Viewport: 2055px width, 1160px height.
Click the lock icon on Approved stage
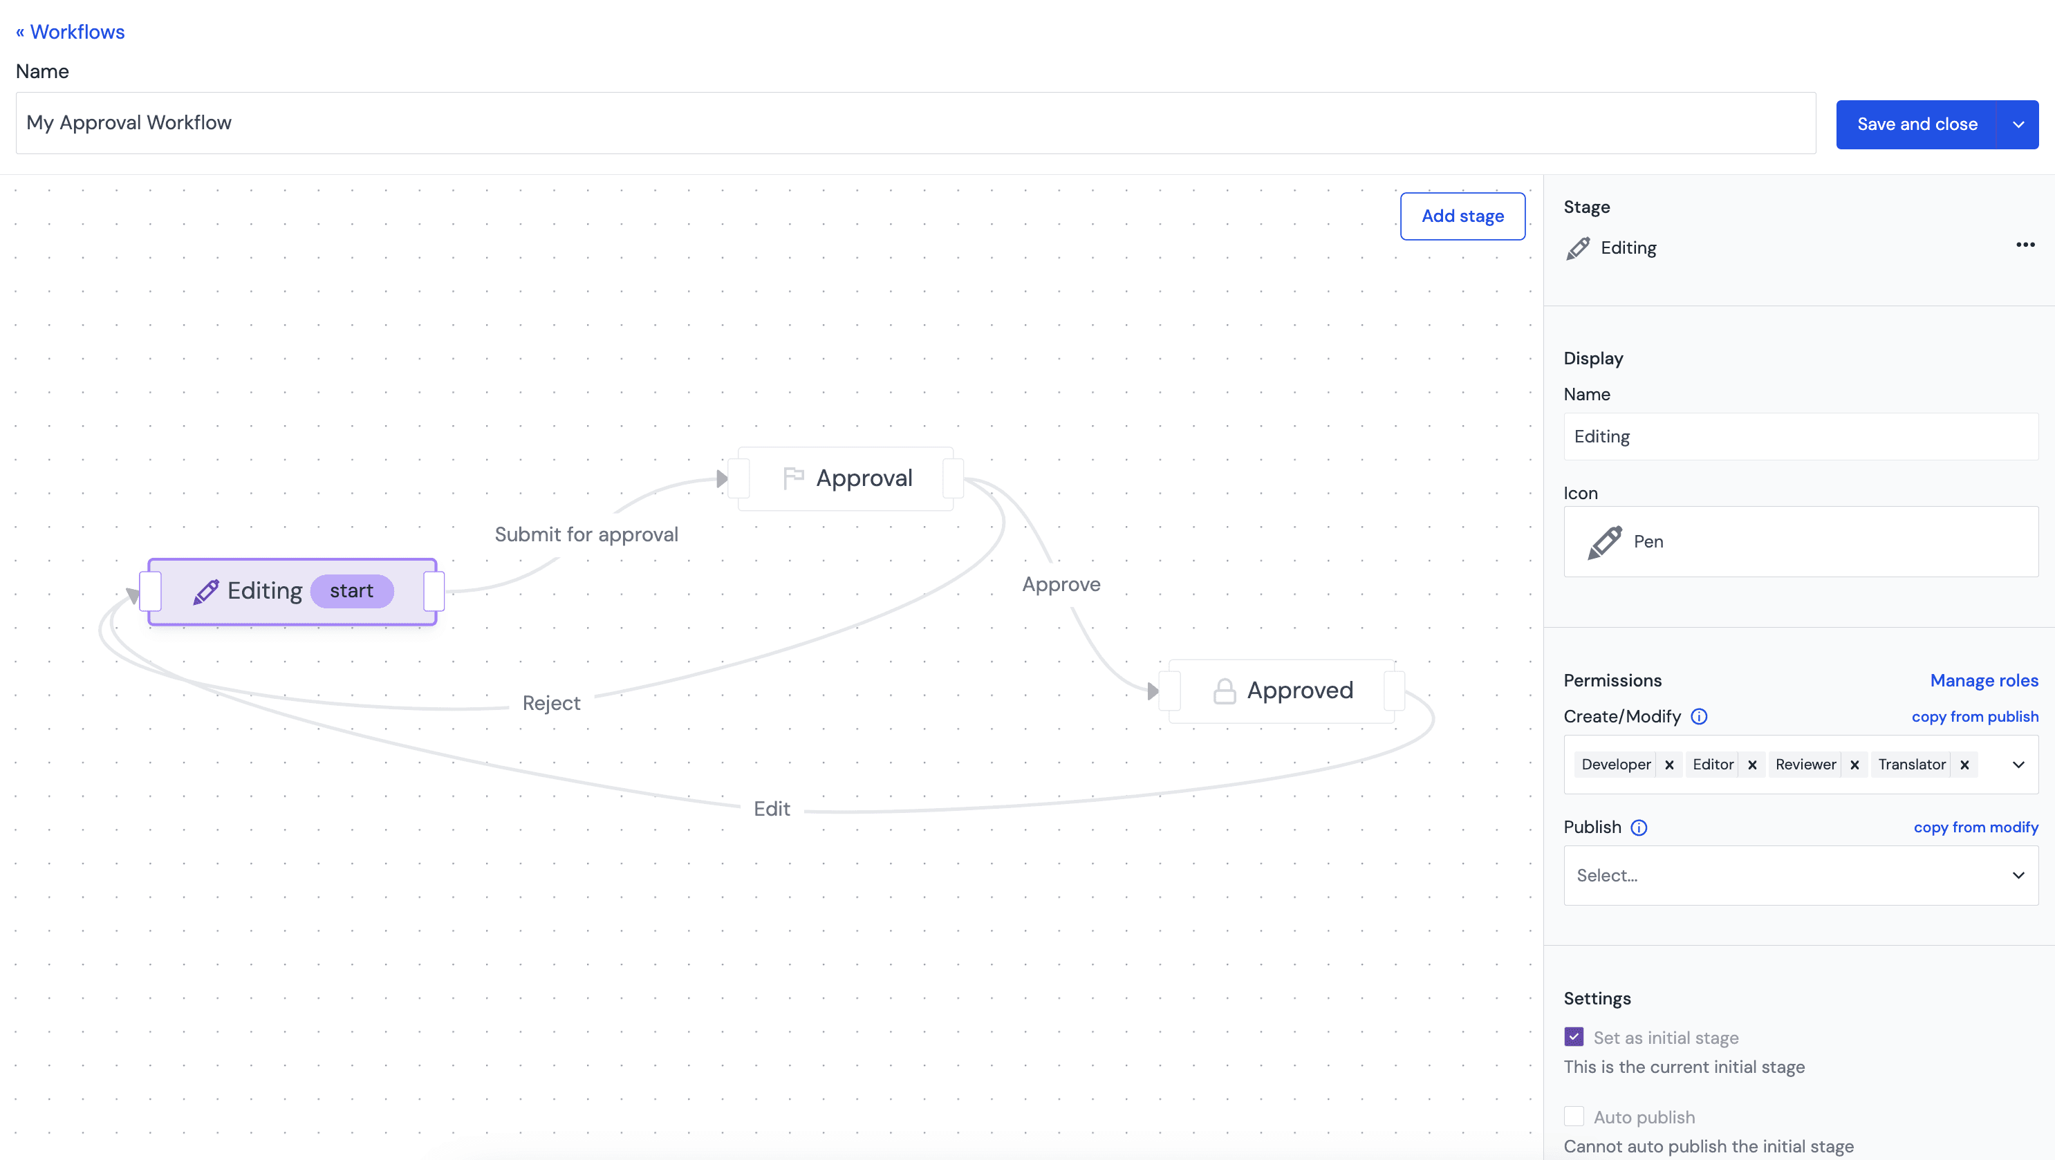pos(1224,690)
